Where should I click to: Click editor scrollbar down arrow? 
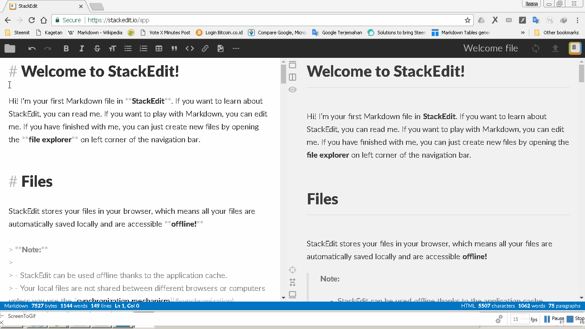(x=283, y=298)
